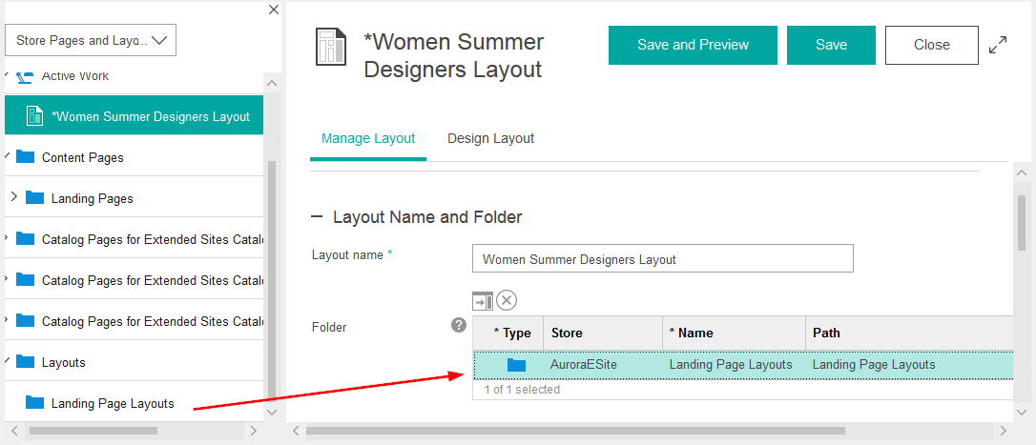1036x445 pixels.
Task: Open the Store Pages and Layouts dropdown
Action: (x=91, y=40)
